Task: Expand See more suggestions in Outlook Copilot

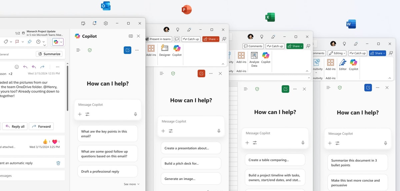Action: (131, 184)
